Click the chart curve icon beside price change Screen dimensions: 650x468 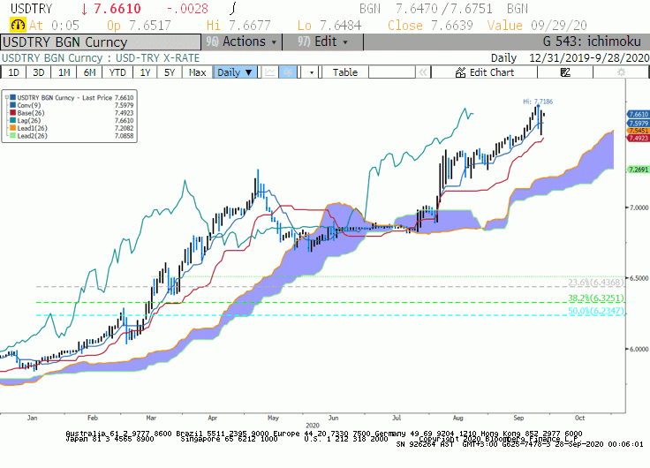pos(233,8)
